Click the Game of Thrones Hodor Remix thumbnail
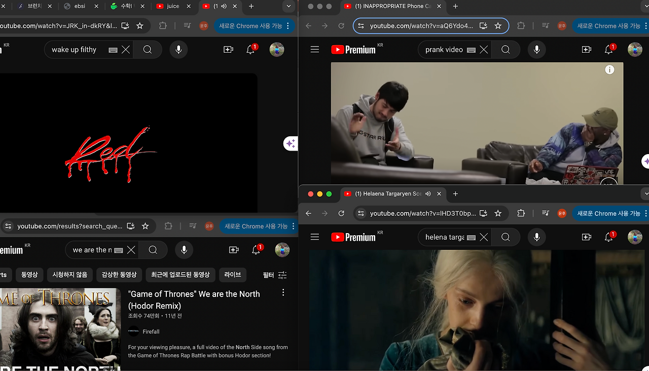 [x=60, y=329]
